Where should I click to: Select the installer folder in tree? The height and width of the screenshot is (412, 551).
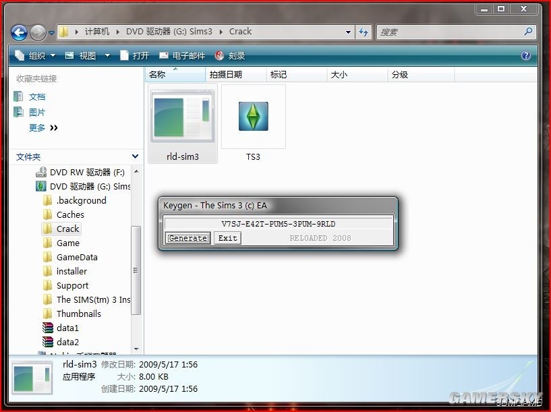[65, 271]
